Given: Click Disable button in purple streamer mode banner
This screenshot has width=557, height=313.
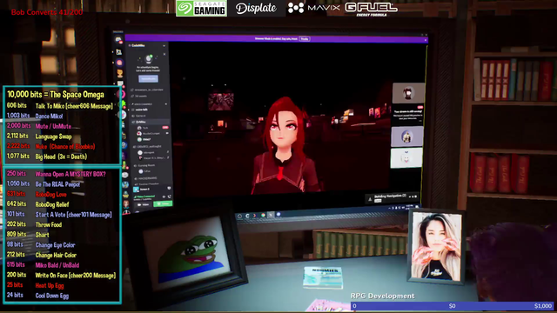Looking at the screenshot, I should (305, 38).
